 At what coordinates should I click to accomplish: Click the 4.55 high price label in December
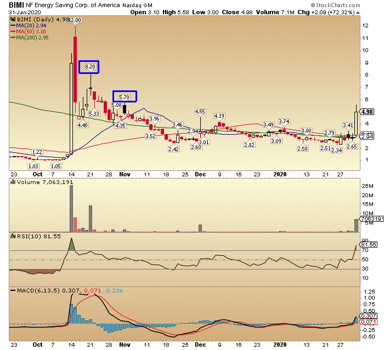point(200,112)
